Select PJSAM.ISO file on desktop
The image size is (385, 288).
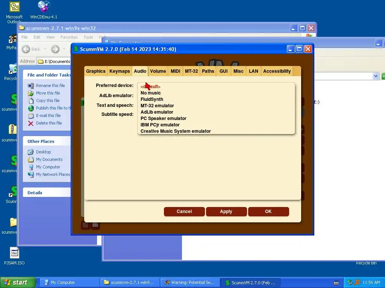(x=14, y=256)
